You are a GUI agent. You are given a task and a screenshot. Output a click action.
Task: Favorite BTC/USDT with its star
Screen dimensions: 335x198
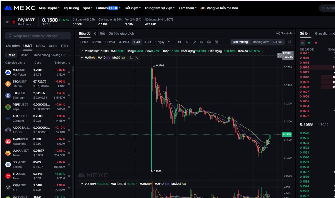click(x=69, y=84)
